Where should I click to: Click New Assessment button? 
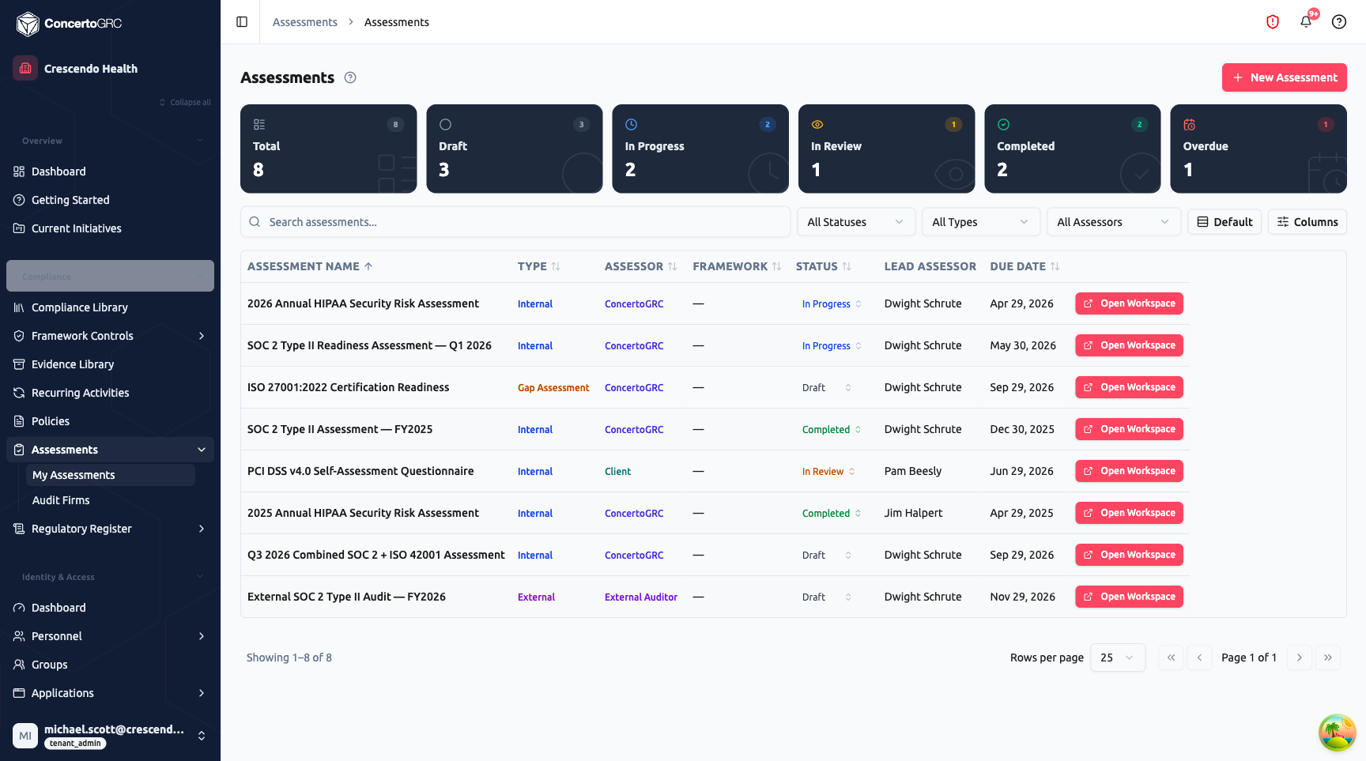(1284, 77)
